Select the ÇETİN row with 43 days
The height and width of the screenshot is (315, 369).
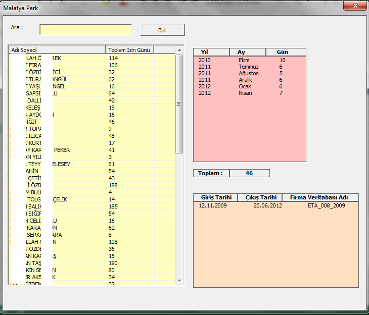click(93, 178)
